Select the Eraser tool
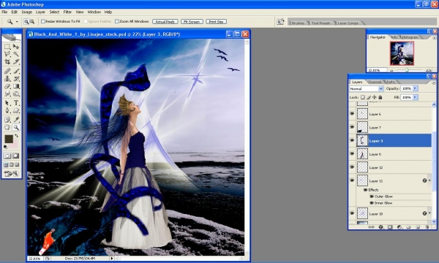Screen dimensions: 439x263 7,86
